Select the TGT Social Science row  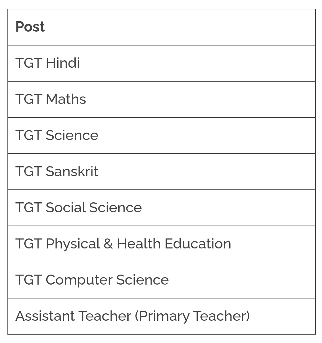[162, 207]
